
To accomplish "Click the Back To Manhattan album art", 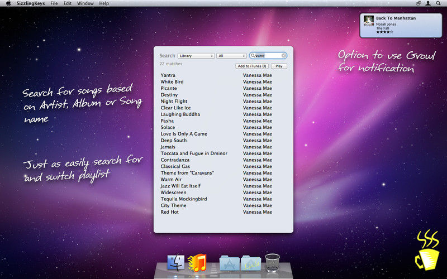I will pyautogui.click(x=369, y=21).
